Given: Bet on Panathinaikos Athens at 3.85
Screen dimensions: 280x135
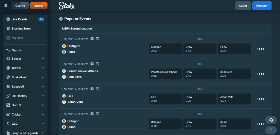Looking at the screenshot, I should pos(165,74).
